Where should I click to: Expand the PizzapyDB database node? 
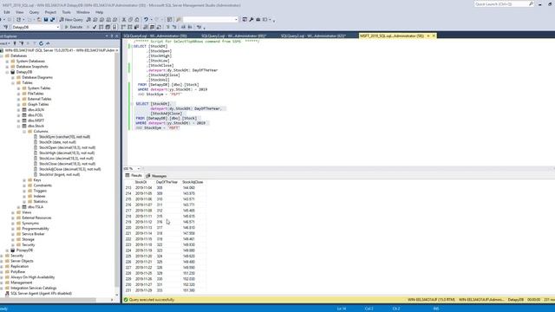point(7,250)
